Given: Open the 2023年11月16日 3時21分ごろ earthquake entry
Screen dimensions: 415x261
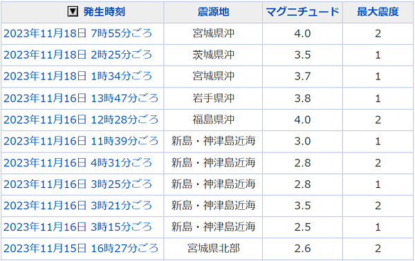Looking at the screenshot, I should click(x=77, y=206).
